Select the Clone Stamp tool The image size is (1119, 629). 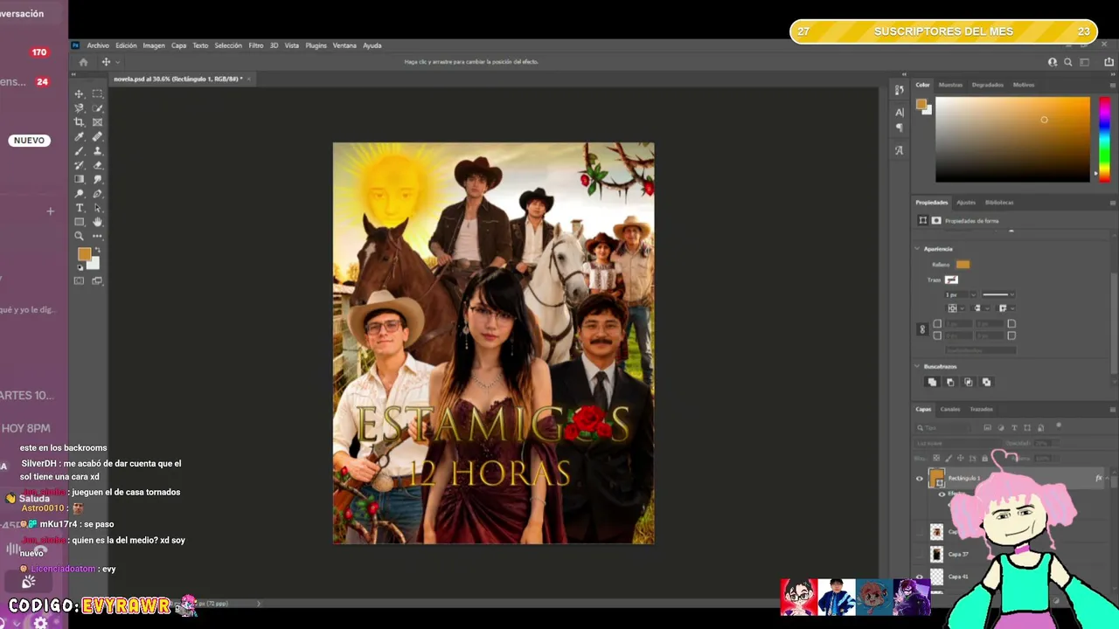(97, 151)
